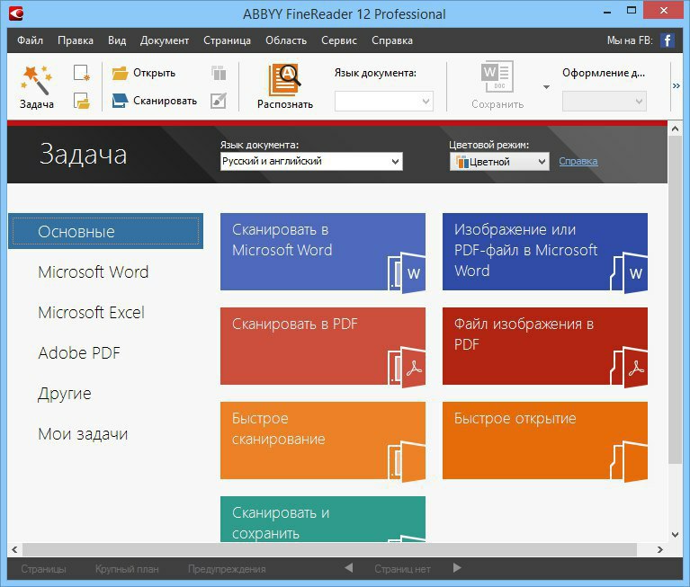Select the Мои задачи task category
The height and width of the screenshot is (587, 690).
pos(83,434)
